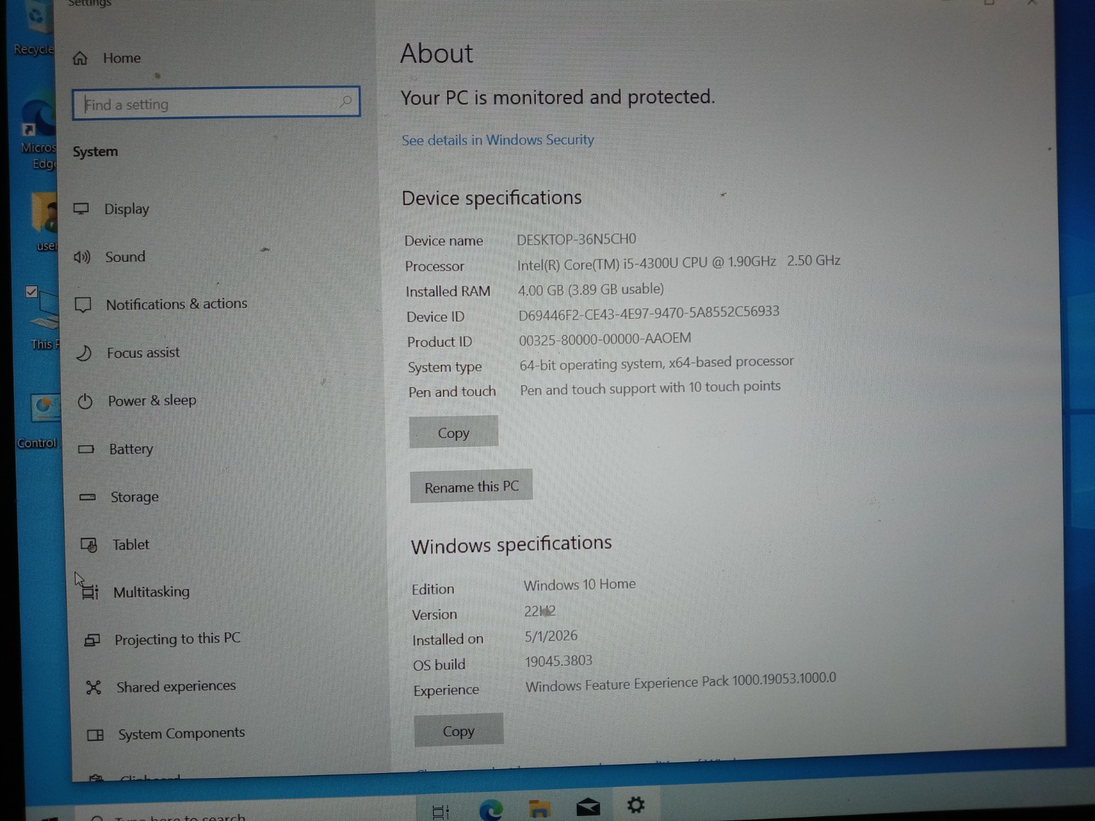Select the Control Panel desktop icon
Viewport: 1095px width, 821px height.
point(39,421)
